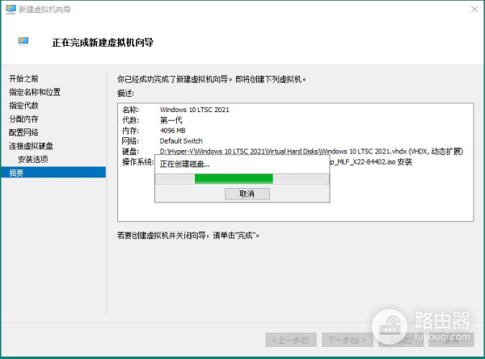Select the 安装选项 sub-step
485x359 pixels.
(x=33, y=159)
